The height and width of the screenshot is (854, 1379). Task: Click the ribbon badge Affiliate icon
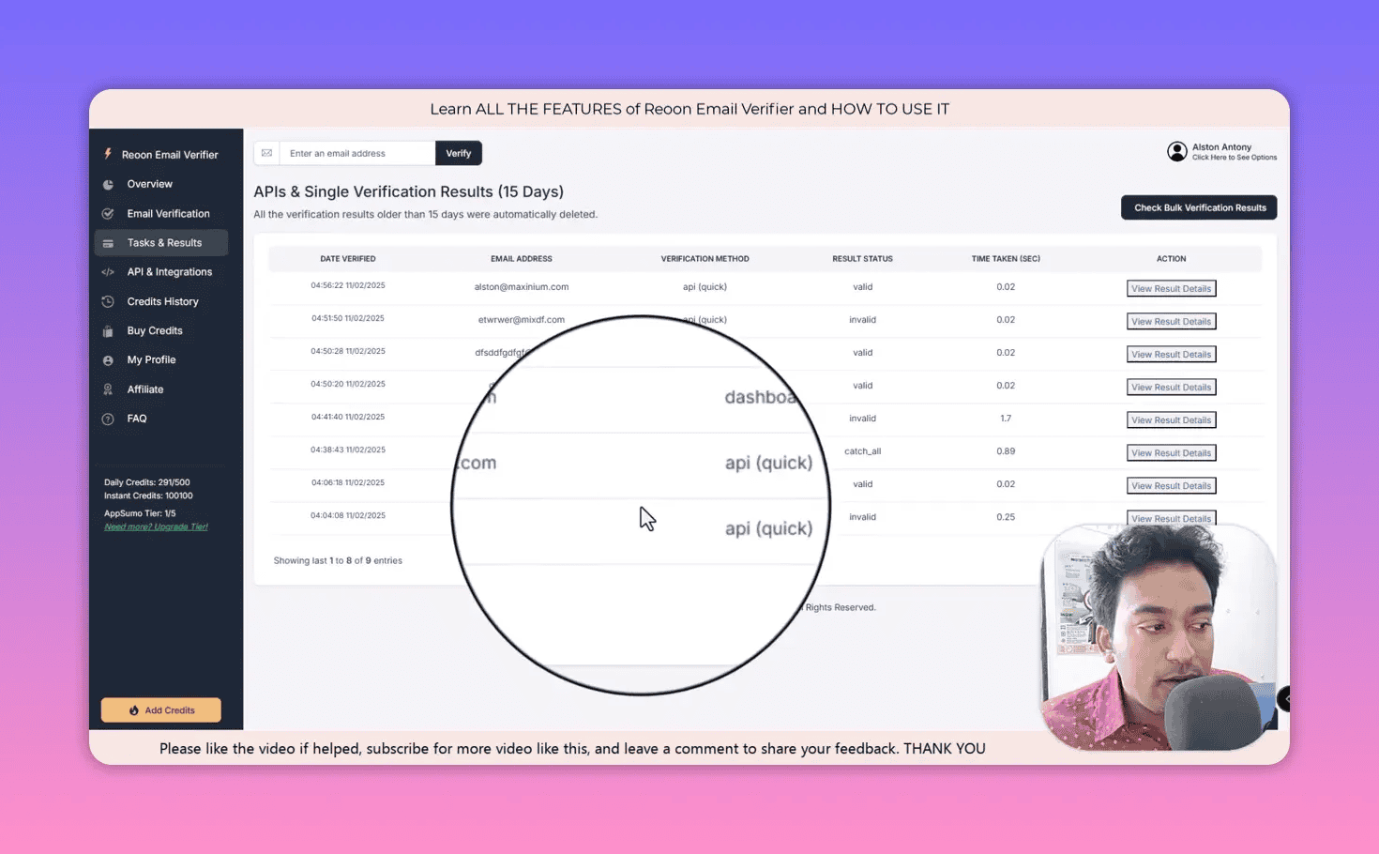109,389
